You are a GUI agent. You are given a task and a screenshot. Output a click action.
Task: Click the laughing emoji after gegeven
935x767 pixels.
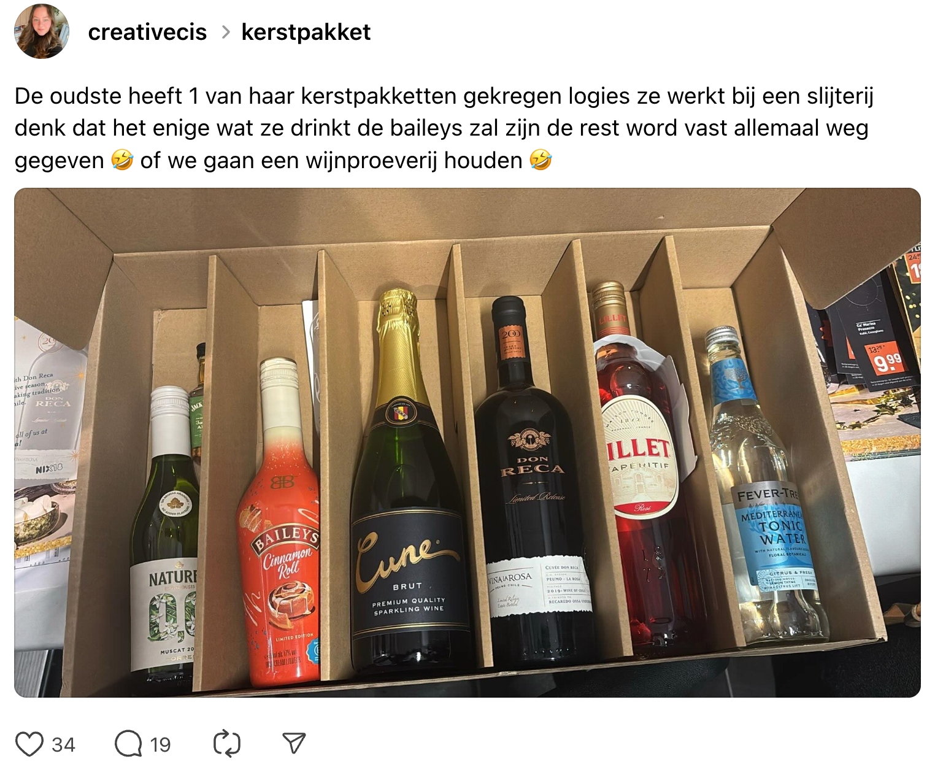click(x=122, y=160)
